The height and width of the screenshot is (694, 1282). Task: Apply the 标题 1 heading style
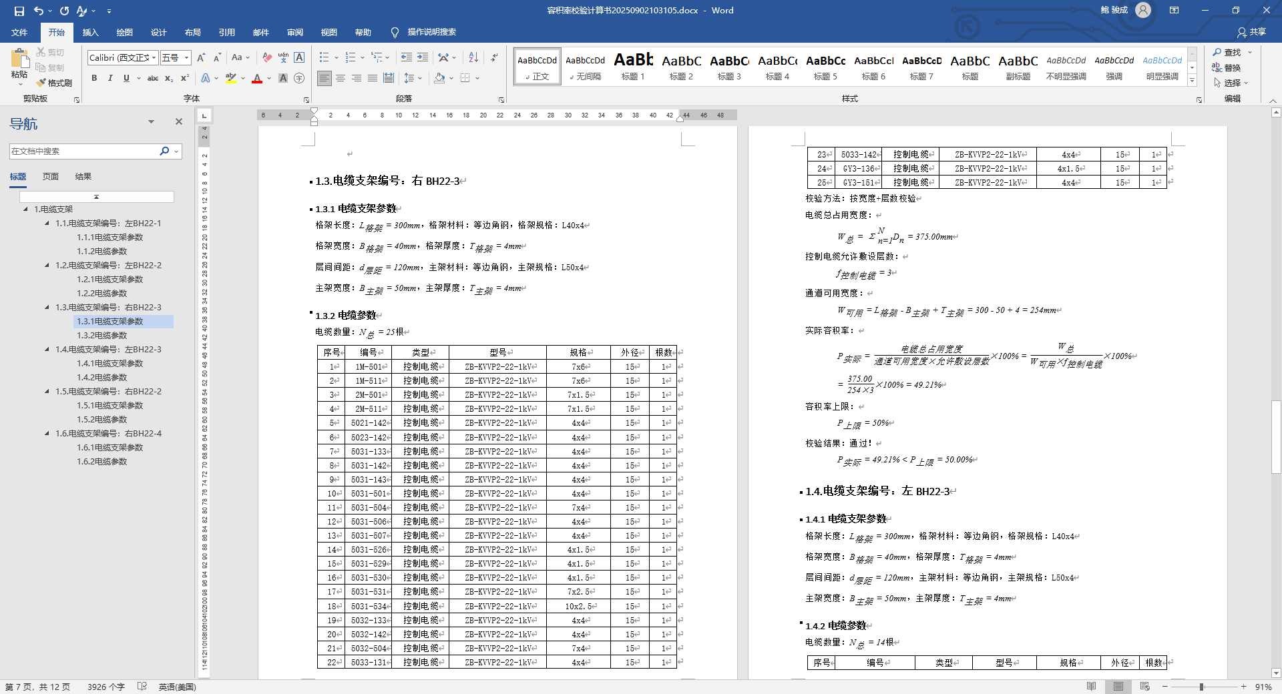pyautogui.click(x=633, y=67)
